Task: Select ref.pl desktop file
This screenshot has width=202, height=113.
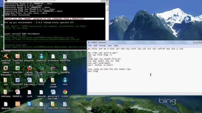Action: 65,80
